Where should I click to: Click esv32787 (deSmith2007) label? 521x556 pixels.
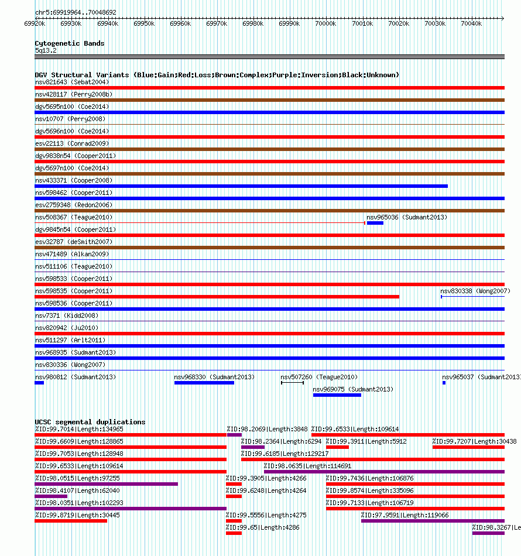(74, 242)
